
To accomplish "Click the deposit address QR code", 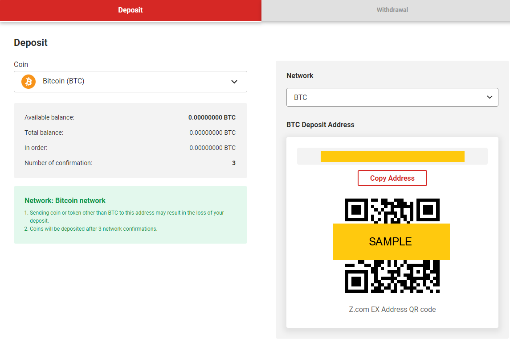I will (392, 246).
